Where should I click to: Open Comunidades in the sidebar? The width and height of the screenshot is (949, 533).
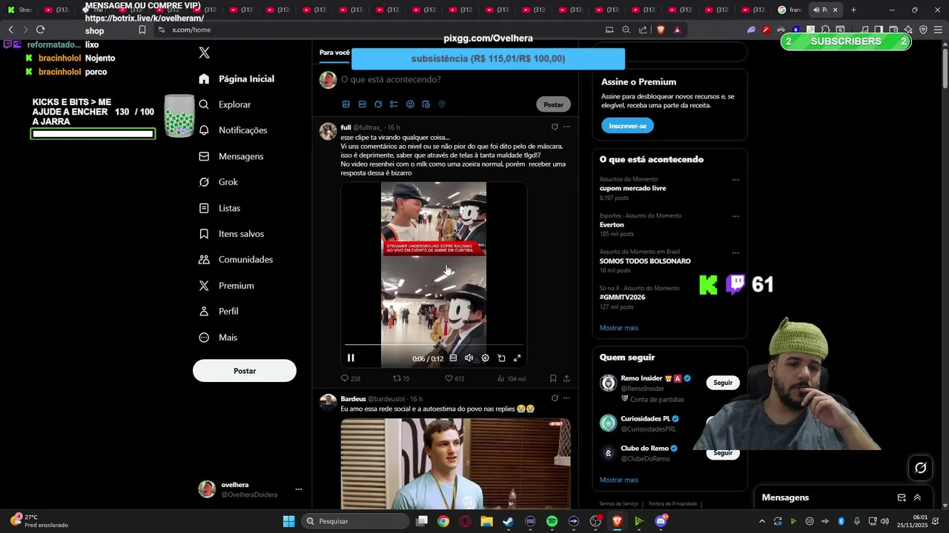coord(236,260)
